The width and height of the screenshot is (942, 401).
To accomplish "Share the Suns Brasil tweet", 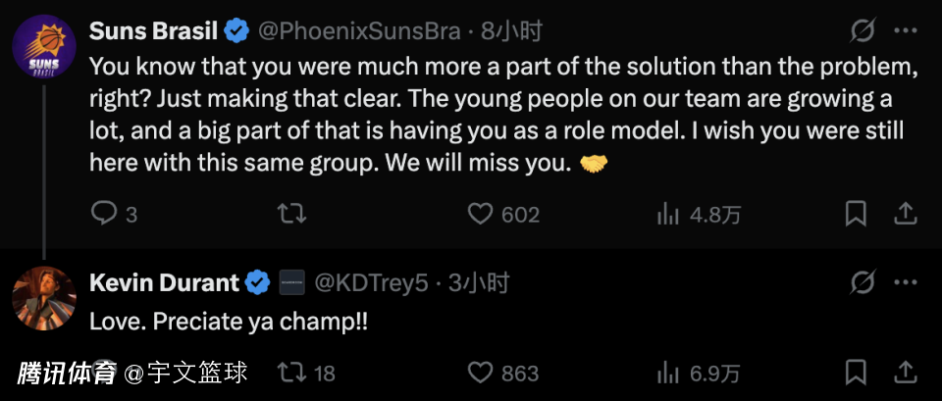I will (x=906, y=213).
